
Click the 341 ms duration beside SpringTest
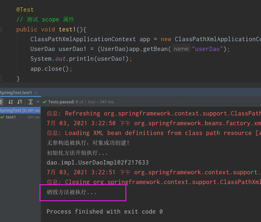pos(33,110)
